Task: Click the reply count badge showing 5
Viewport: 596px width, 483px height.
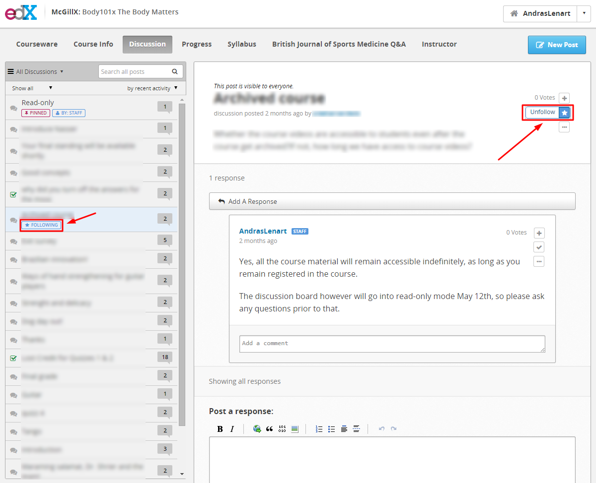Action: click(x=165, y=241)
